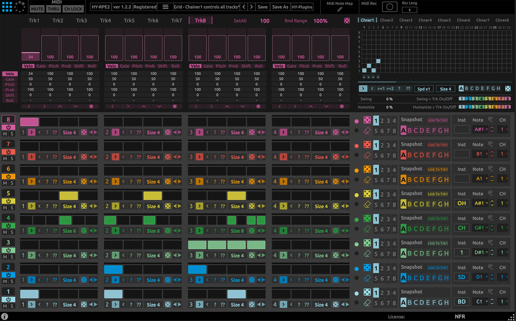Select the Chner2 chainer tab

pyautogui.click(x=386, y=20)
